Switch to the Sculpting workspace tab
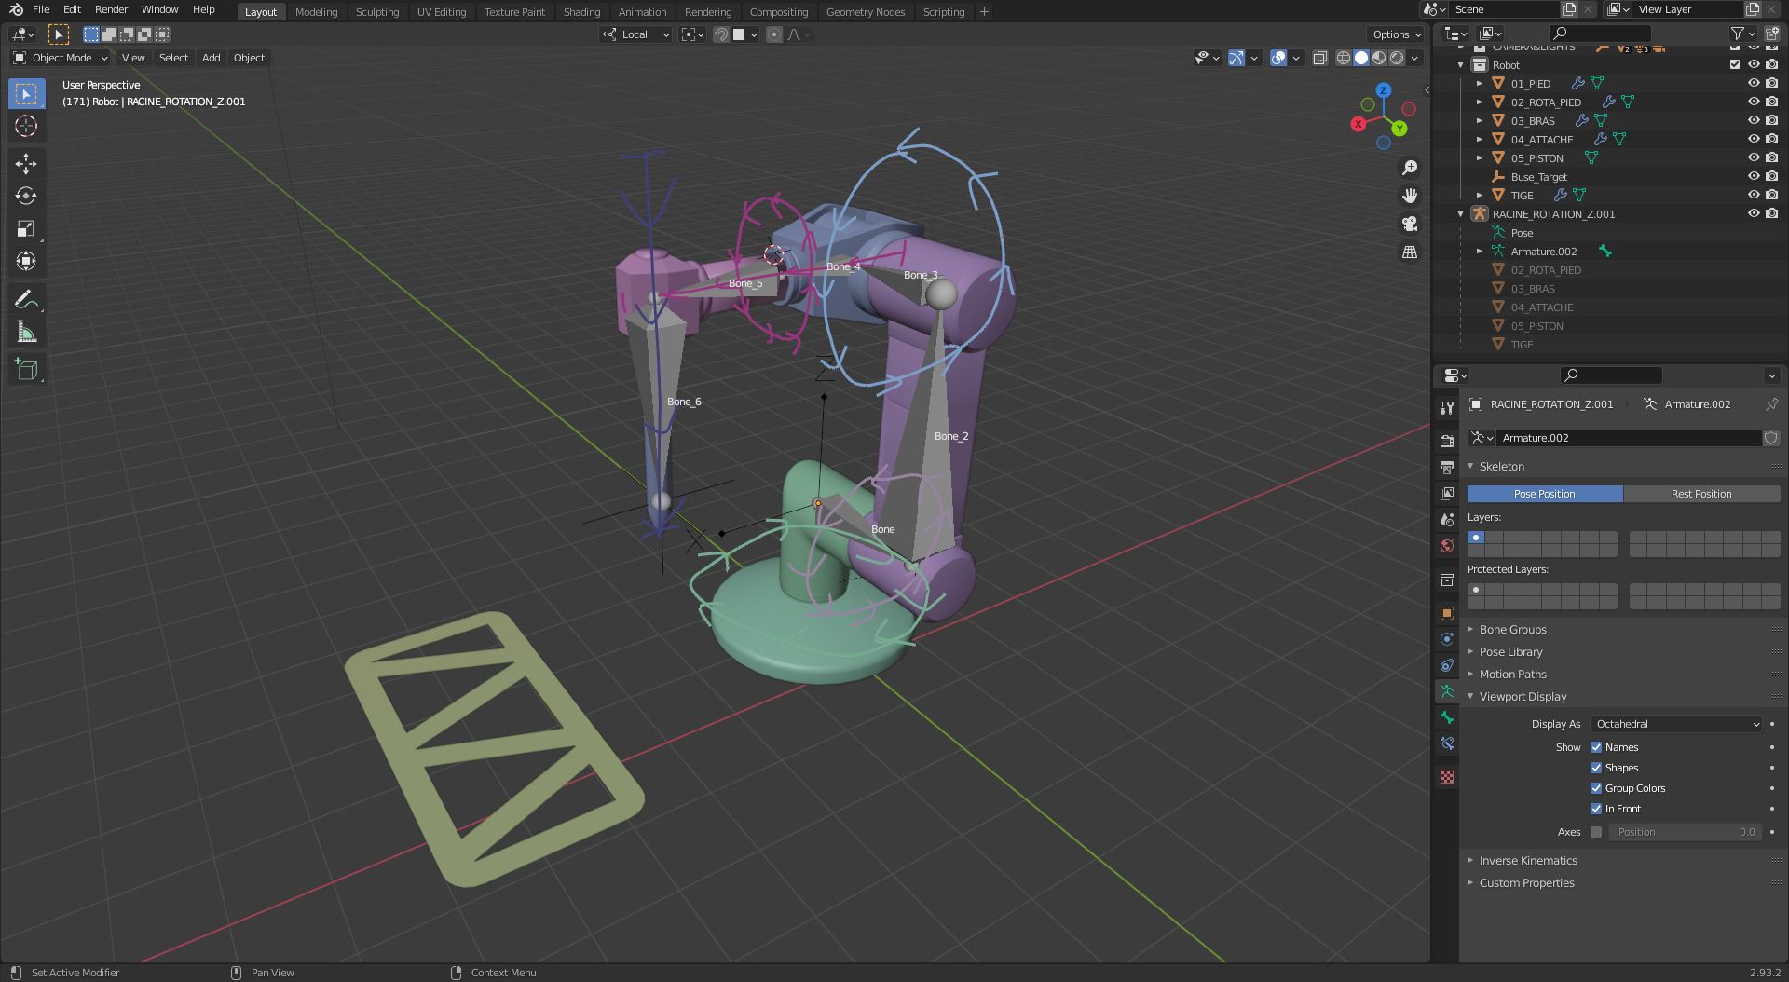This screenshot has height=982, width=1789. (x=377, y=12)
